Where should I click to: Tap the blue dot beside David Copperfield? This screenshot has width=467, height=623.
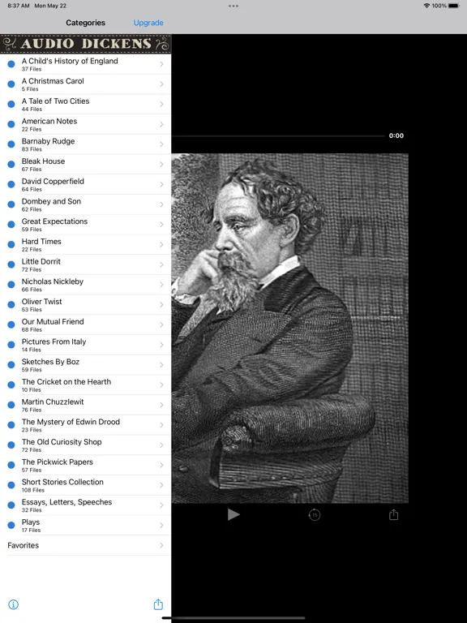click(11, 184)
